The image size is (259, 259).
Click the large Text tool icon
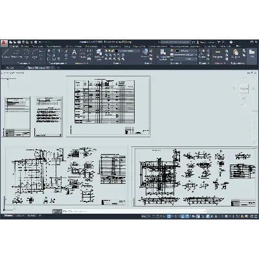coord(74,54)
